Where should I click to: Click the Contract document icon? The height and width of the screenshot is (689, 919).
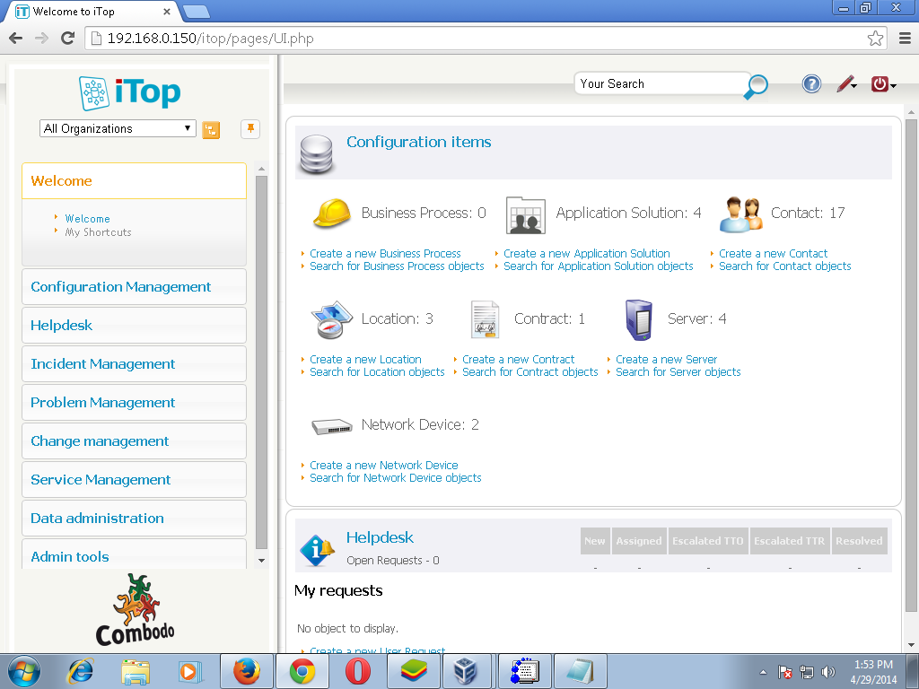(x=485, y=319)
